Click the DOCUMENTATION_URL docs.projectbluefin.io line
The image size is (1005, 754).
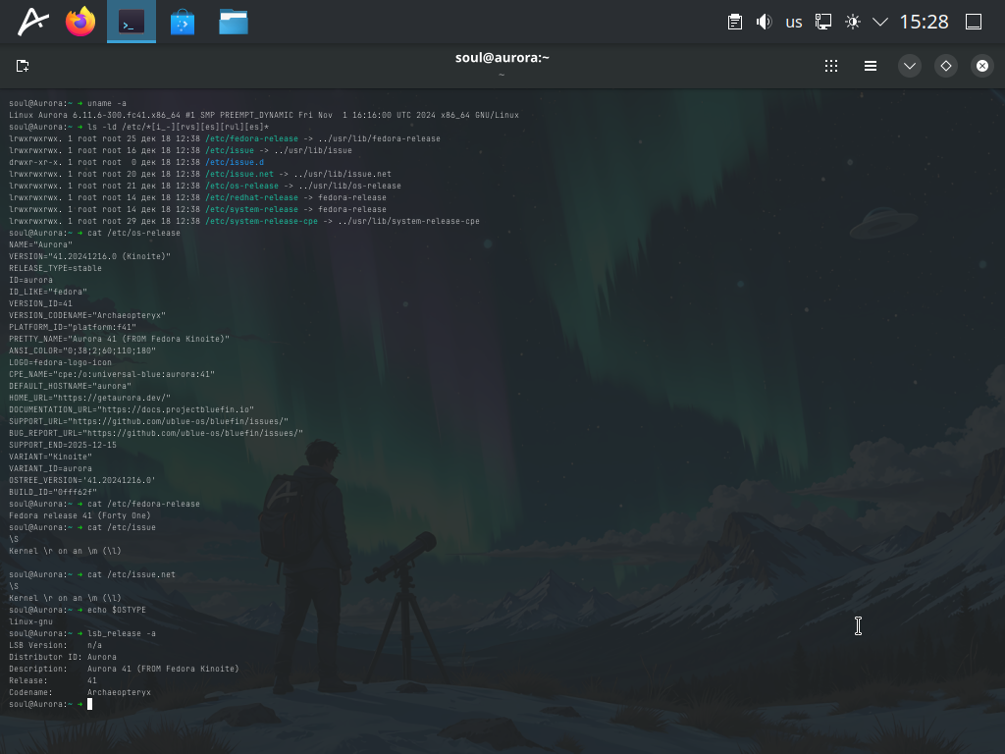point(132,409)
